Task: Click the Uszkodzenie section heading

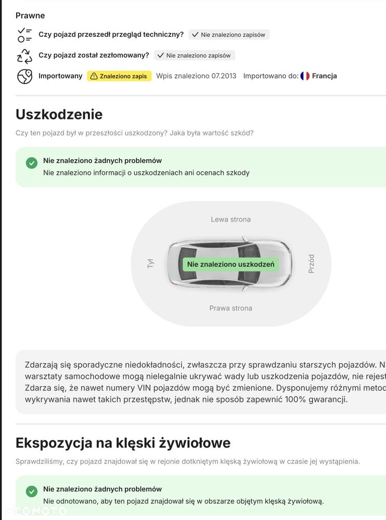Action: [x=59, y=114]
